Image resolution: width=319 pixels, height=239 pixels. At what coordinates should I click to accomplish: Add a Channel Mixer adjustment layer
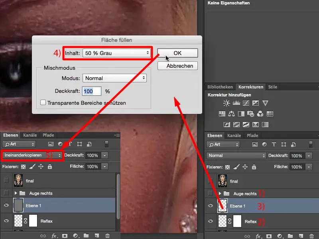pos(260,114)
